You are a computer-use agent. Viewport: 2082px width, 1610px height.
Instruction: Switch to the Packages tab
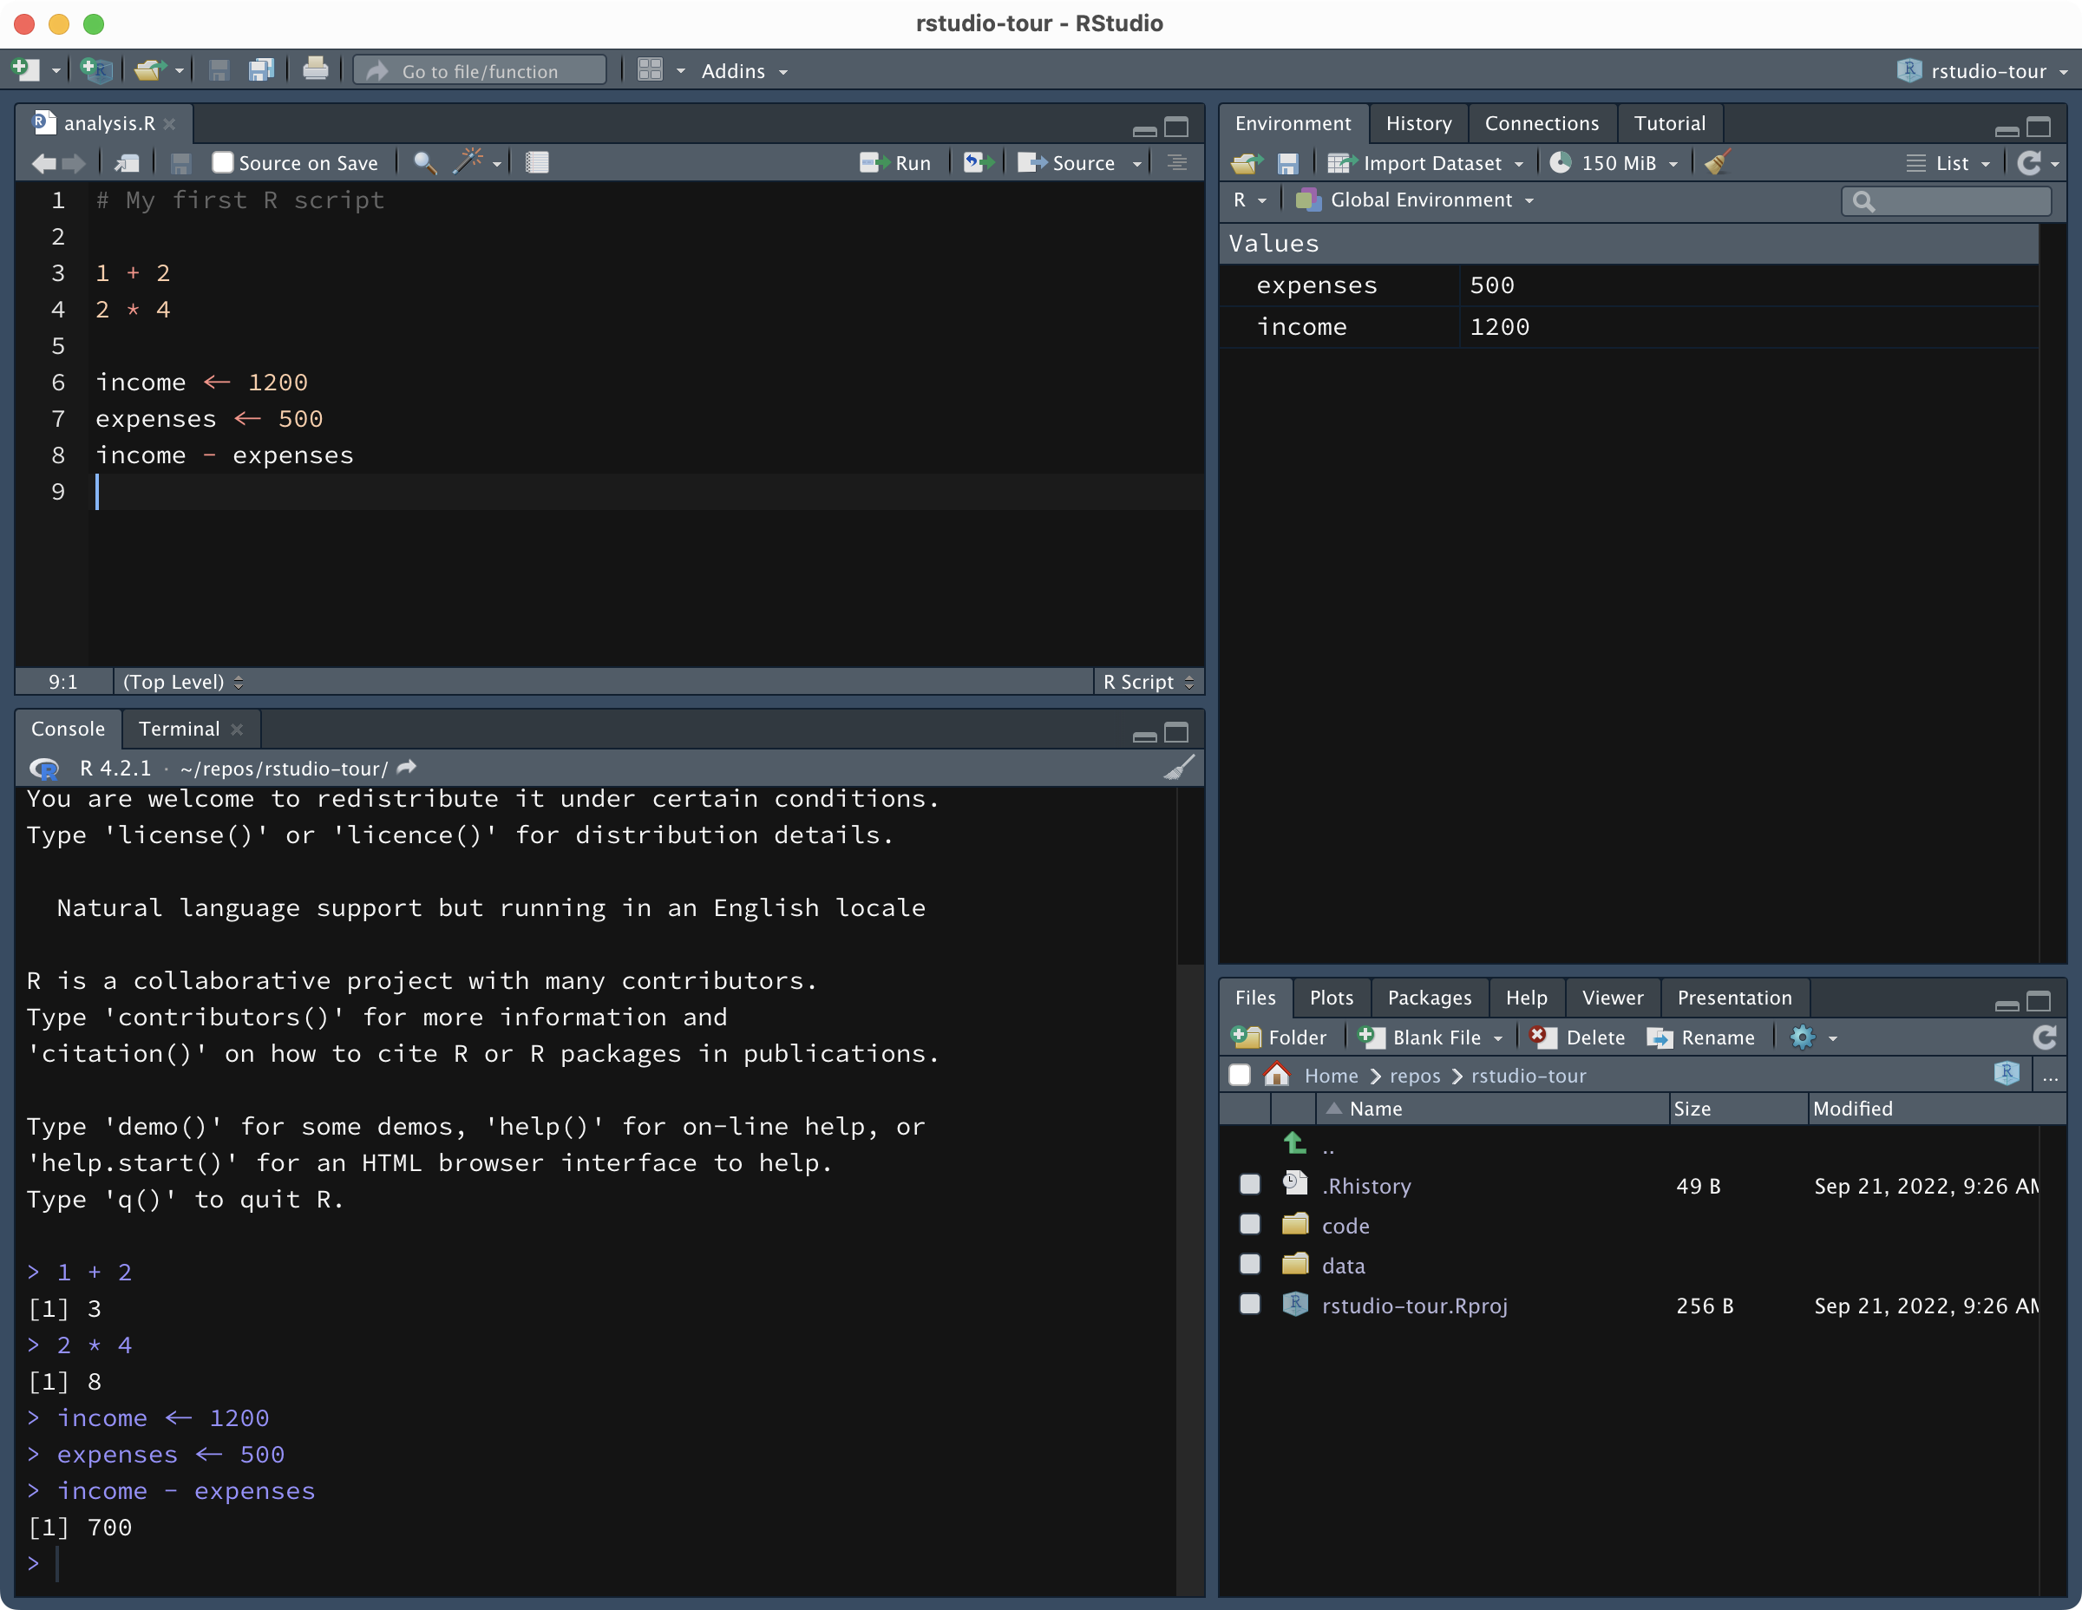click(1429, 998)
